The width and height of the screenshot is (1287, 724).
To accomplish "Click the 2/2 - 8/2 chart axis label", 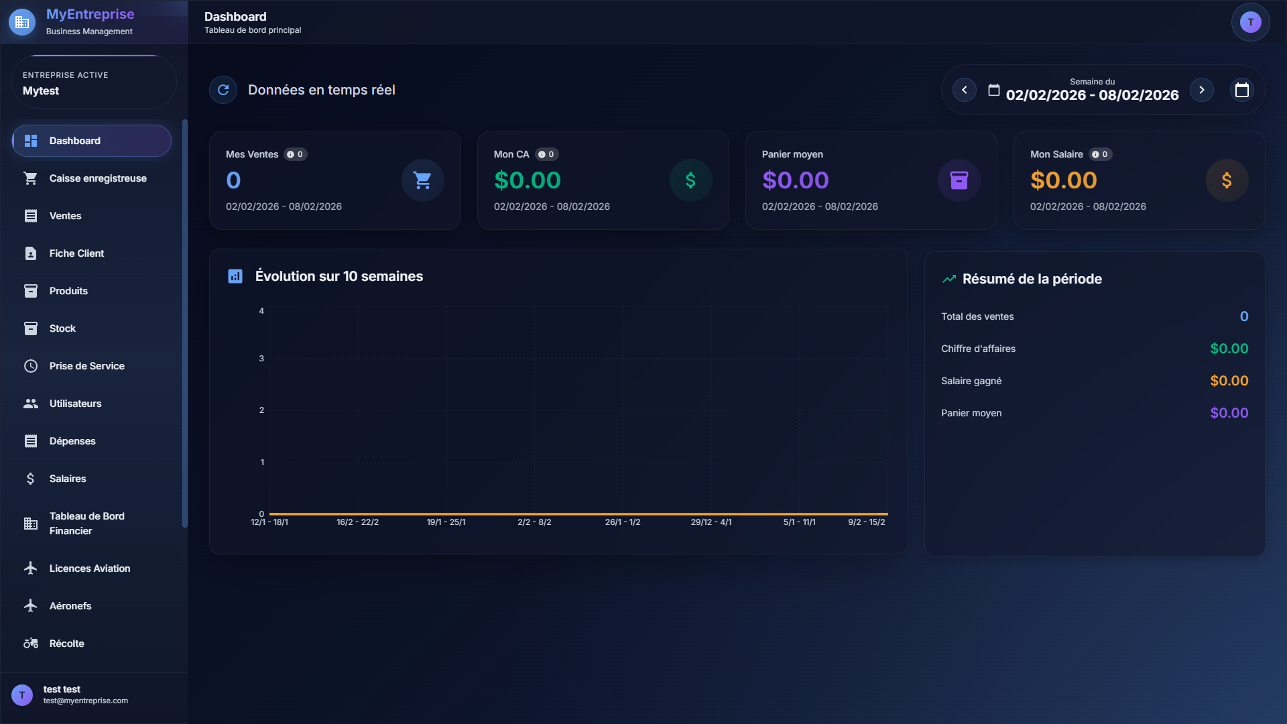I will pos(534,522).
